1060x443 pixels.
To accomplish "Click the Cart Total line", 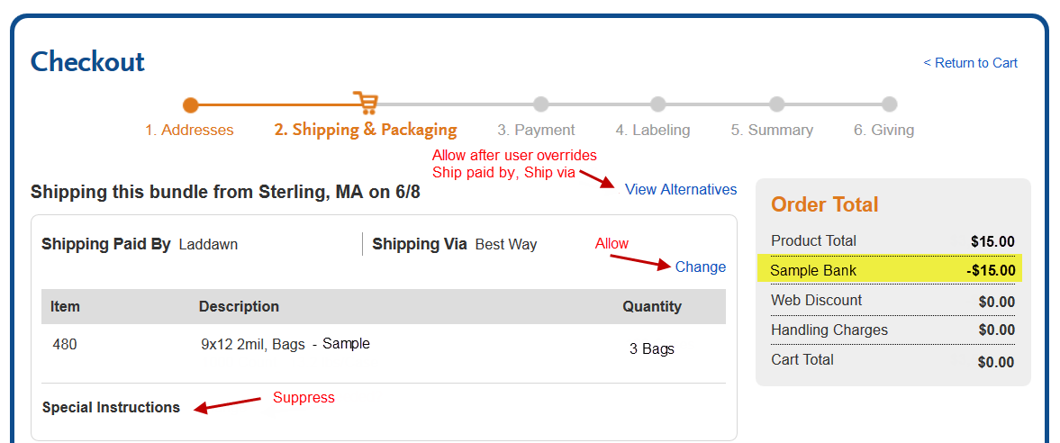I will pyautogui.click(x=892, y=360).
